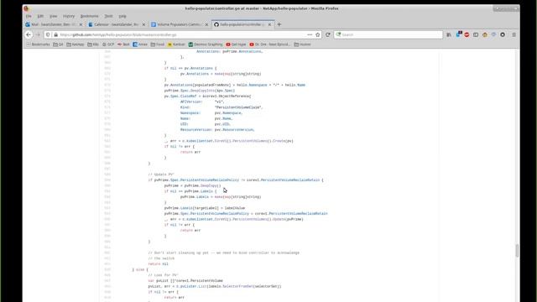The height and width of the screenshot is (302, 537).
Task: Open the Kanban bookmark
Action: (176, 44)
